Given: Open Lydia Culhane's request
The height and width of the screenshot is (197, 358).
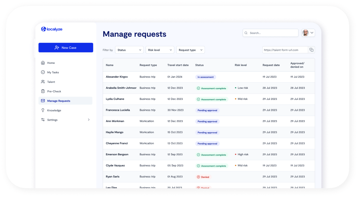Looking at the screenshot, I should tap(115, 99).
